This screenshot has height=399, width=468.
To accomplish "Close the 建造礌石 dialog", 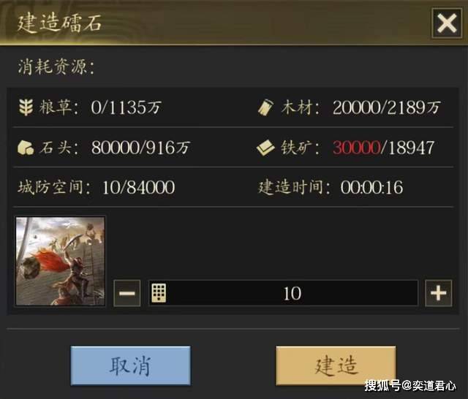I will 447,23.
